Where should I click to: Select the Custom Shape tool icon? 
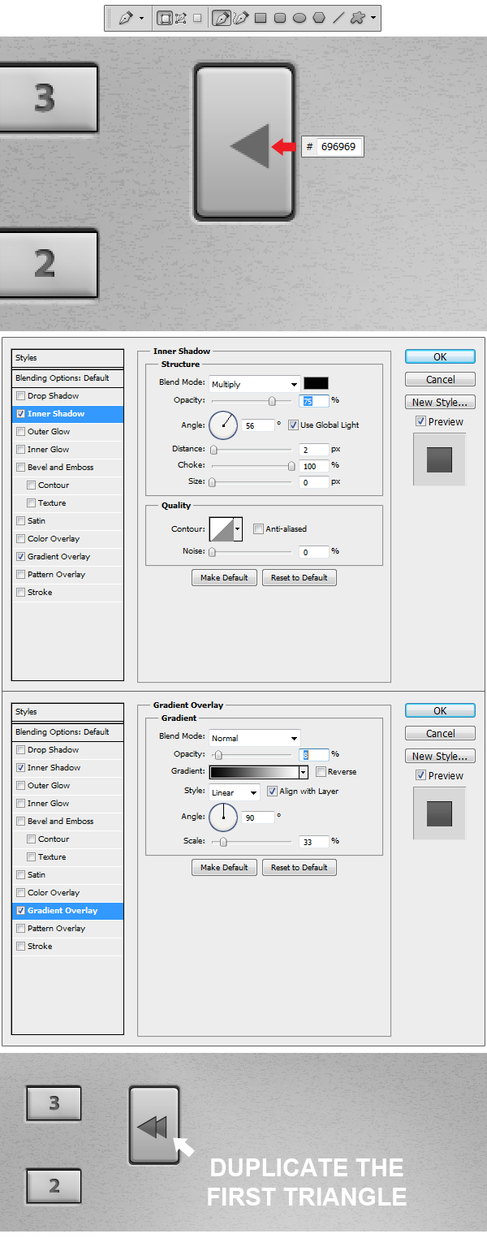358,18
